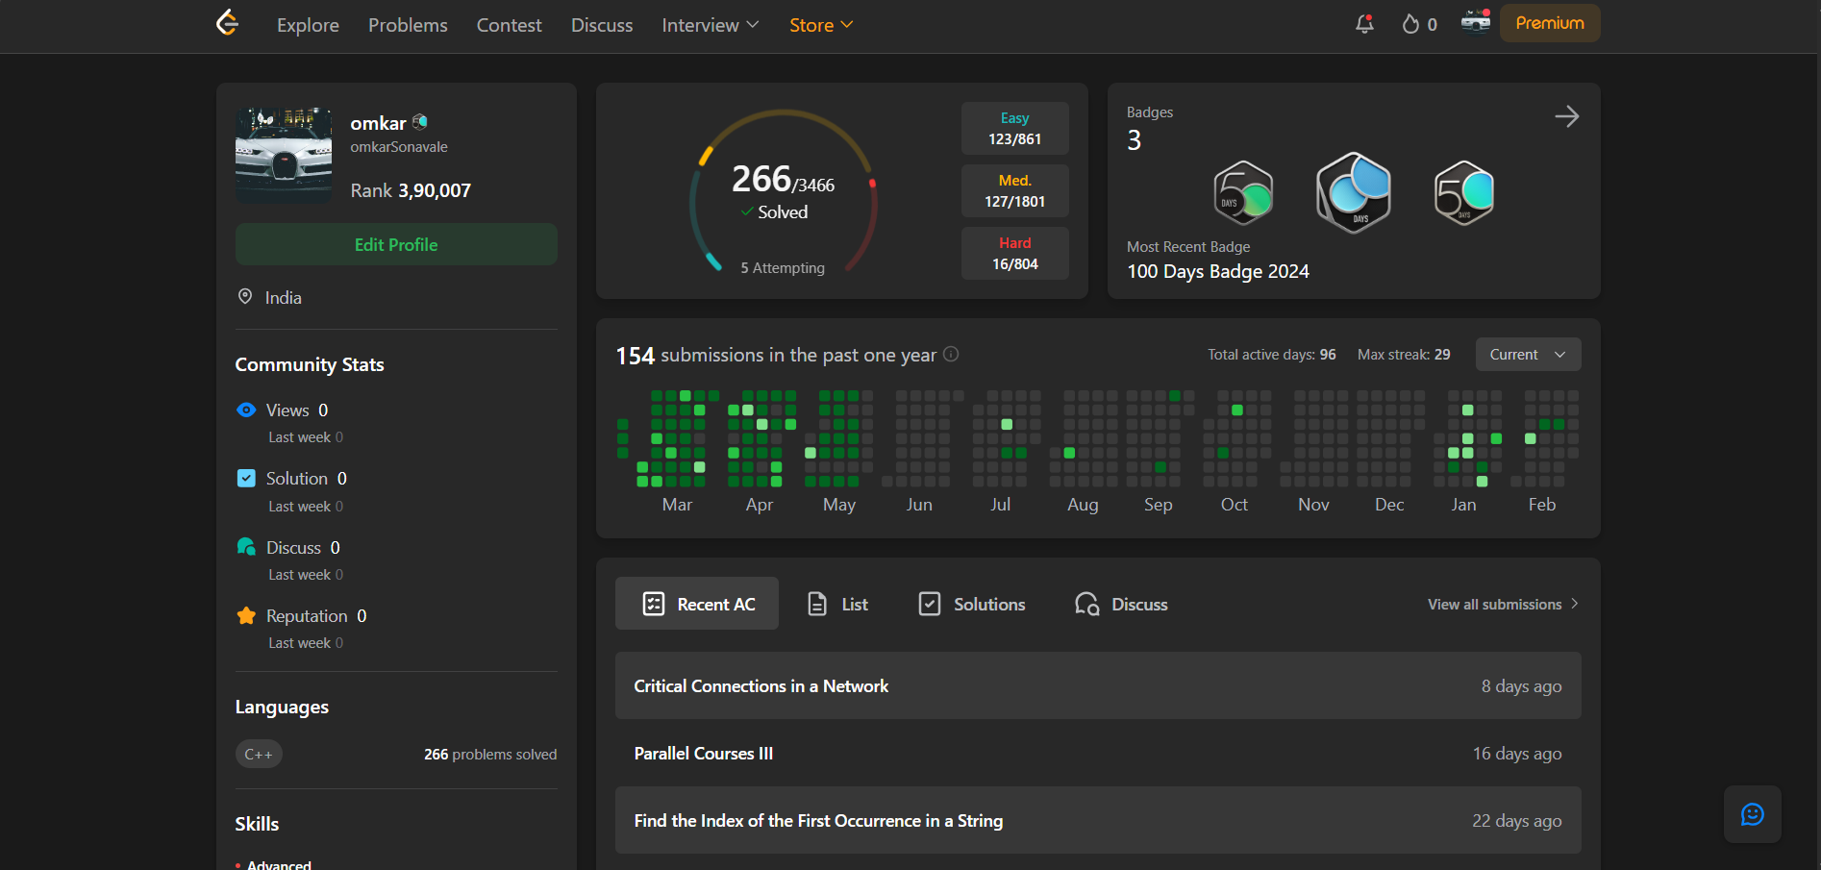Click the Solved checkmark icon
This screenshot has width=1821, height=870.
pyautogui.click(x=747, y=211)
